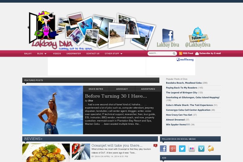Open Facebook icon in Follow Diva section
The height and width of the screenshot is (162, 243).
[163, 149]
